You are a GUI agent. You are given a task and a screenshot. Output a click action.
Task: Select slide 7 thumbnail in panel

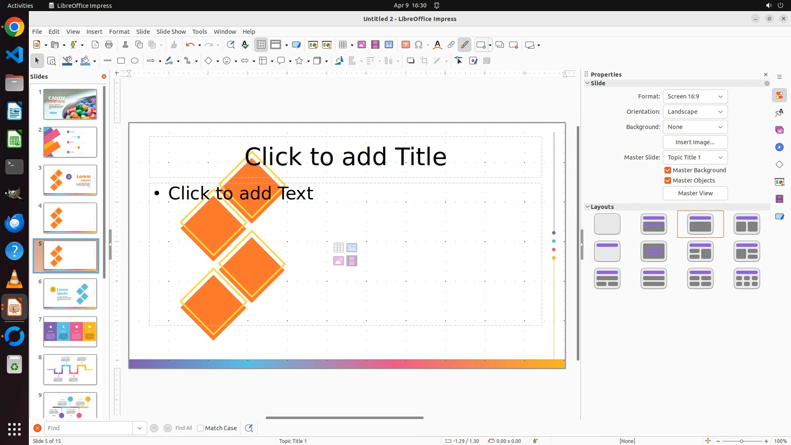pos(70,332)
